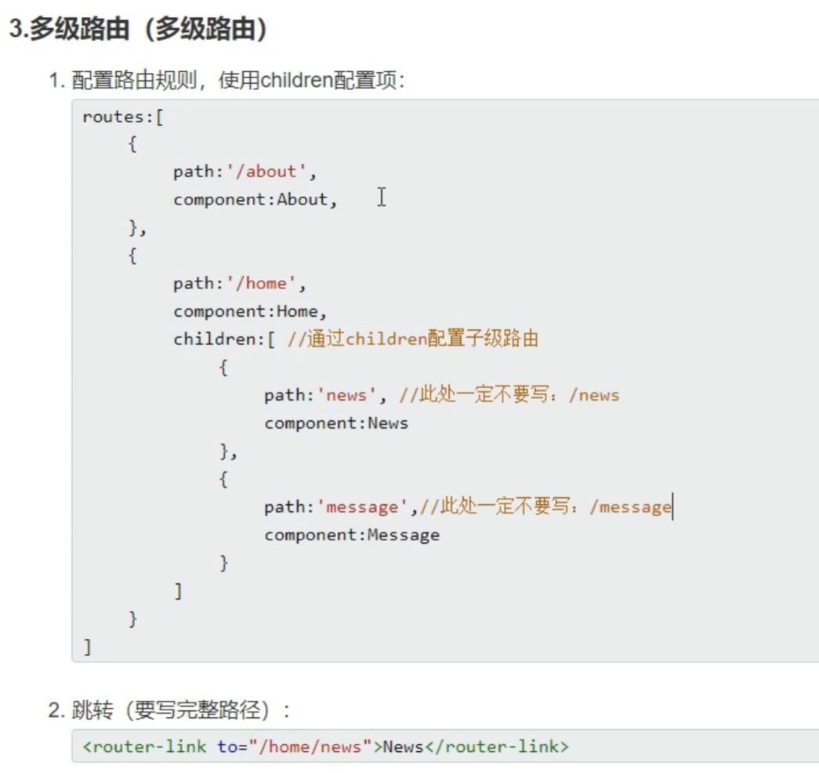The height and width of the screenshot is (773, 819).
Task: Click the final closing ] bracket of routes
Action: [87, 647]
